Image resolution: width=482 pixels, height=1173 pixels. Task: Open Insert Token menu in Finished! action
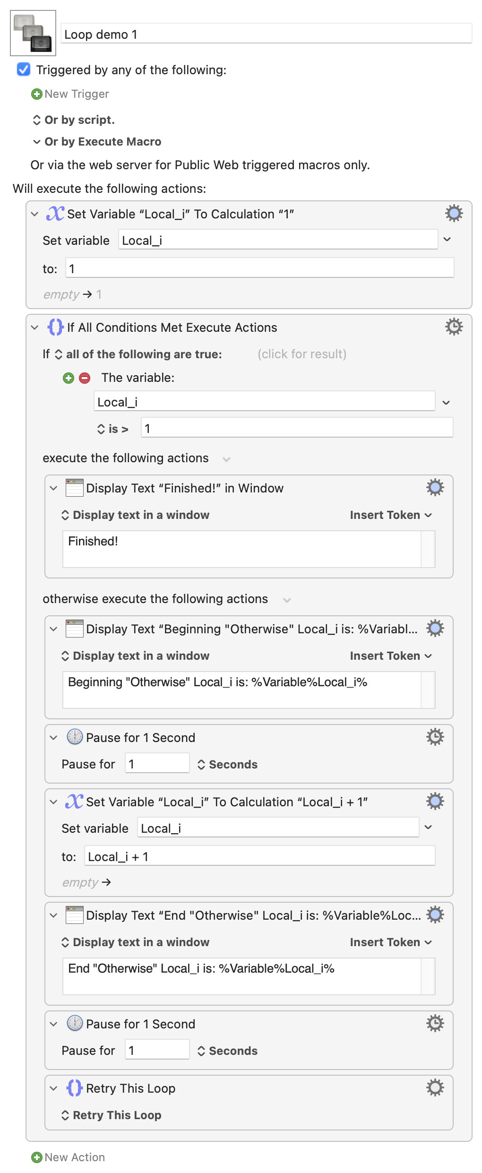[x=391, y=515]
